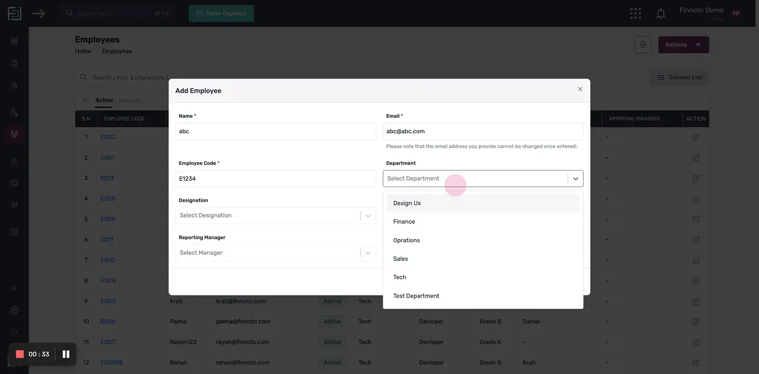Open the book icon in sidebar
This screenshot has width=759, height=374.
coord(14,232)
